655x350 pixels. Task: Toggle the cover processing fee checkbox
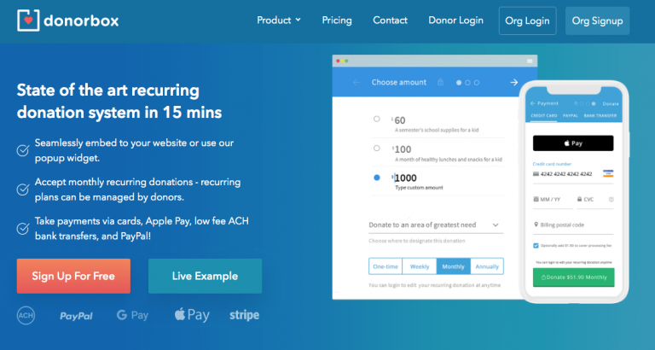click(x=535, y=245)
